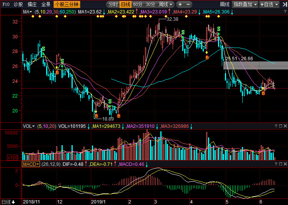The image size is (288, 205).
Task: Expand the VOL indicator dropdown
Action: pyautogui.click(x=29, y=126)
